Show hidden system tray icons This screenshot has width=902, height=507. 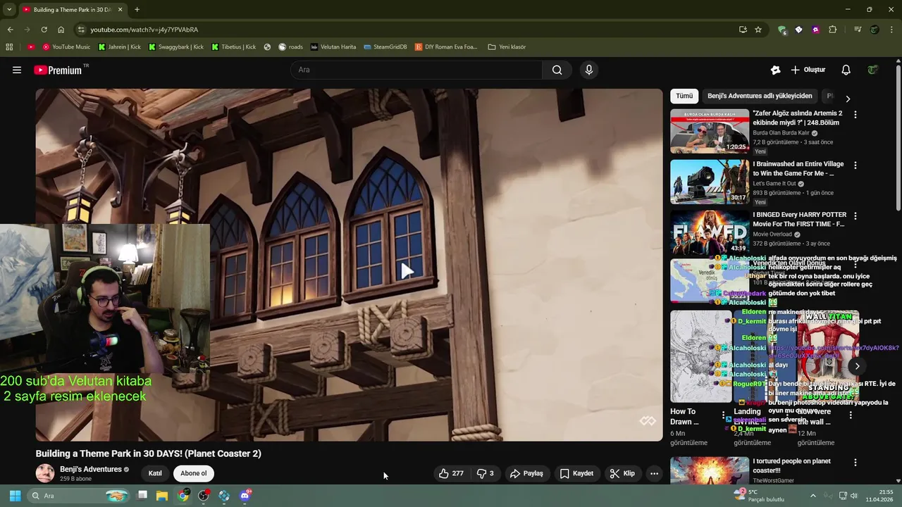(x=813, y=496)
